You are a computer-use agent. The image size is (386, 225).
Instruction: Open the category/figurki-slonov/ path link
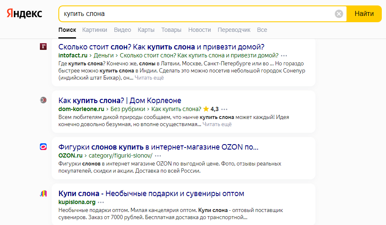[121, 156]
